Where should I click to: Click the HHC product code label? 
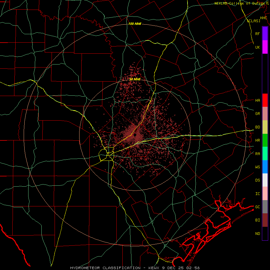point(263,18)
